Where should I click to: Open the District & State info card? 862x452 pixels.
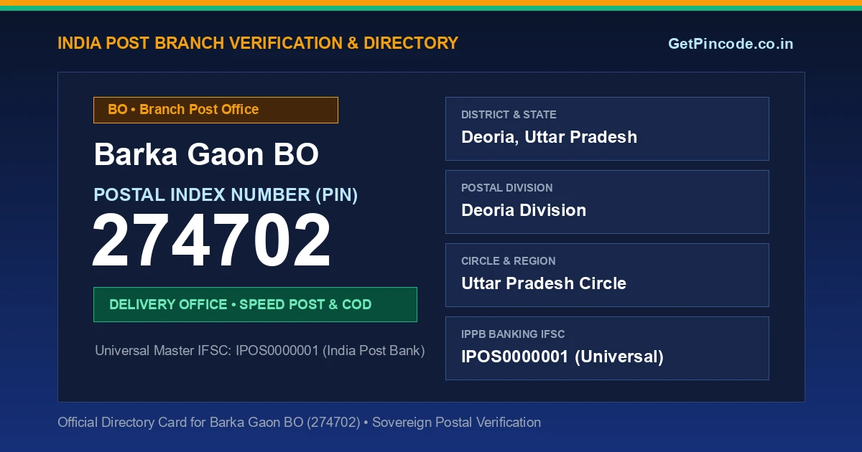(x=607, y=128)
